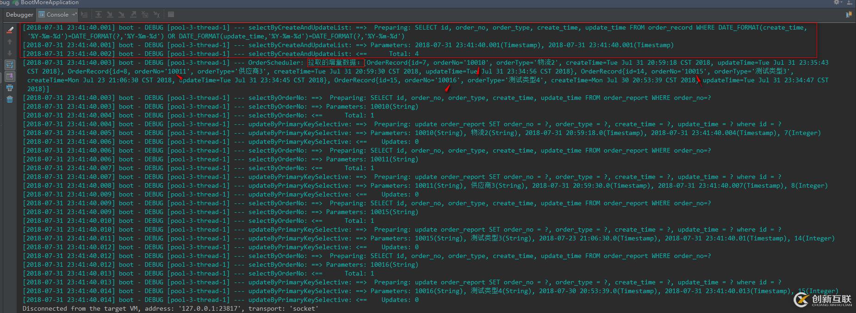Click 'Updates: 0' line timestamped 23:41:40.006
Viewport: 856px width, 313px height.
point(221,141)
